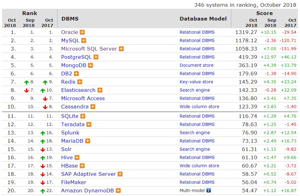Viewport: 300px width, 196px height.
Task: Click the score change -151.99
Action: point(288,49)
